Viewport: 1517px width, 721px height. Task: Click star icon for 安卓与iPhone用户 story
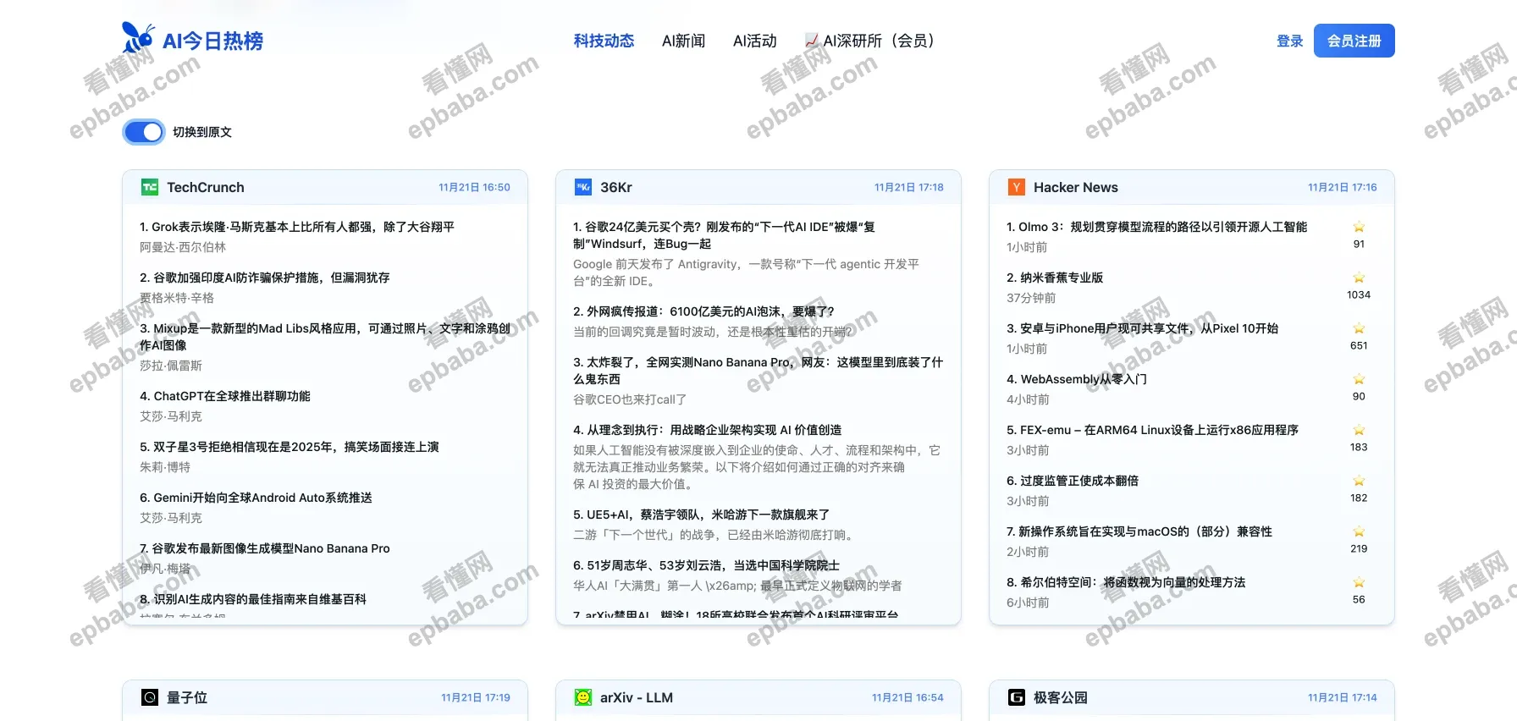coord(1359,328)
